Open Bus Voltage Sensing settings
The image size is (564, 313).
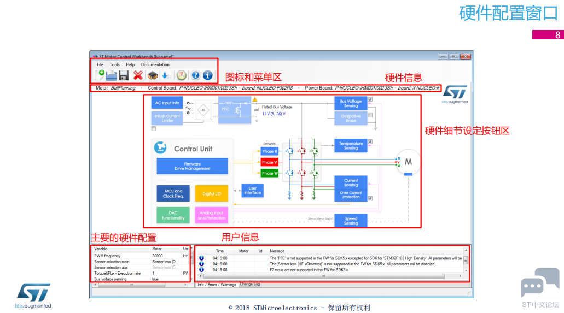(351, 103)
